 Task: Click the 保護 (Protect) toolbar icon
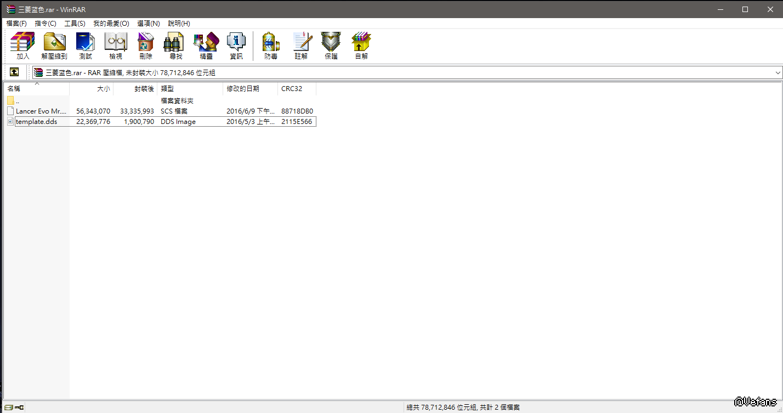point(331,46)
